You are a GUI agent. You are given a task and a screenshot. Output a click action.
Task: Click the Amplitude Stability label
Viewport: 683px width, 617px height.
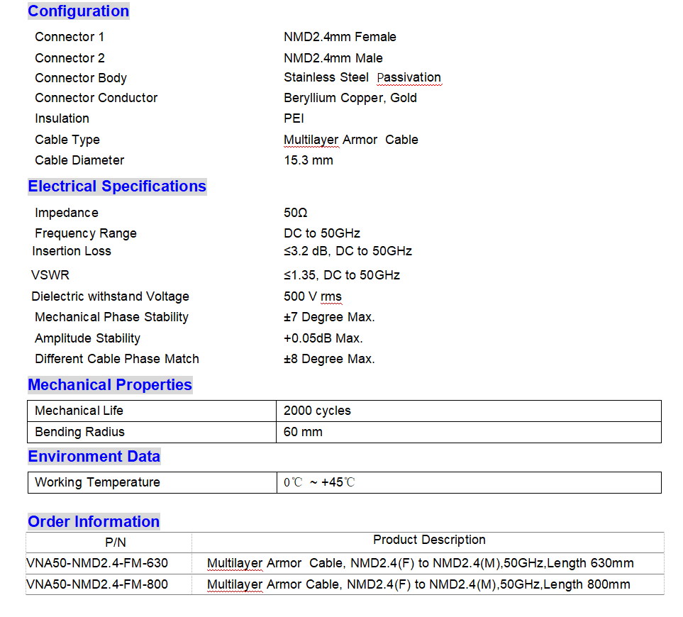(x=87, y=338)
